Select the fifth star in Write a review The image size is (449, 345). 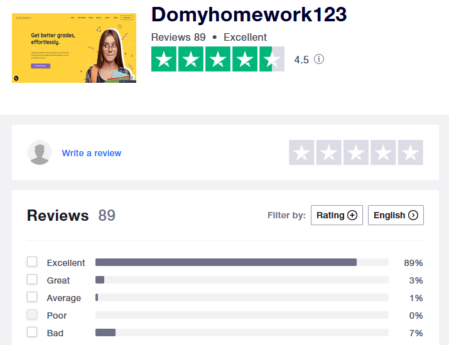click(x=410, y=152)
